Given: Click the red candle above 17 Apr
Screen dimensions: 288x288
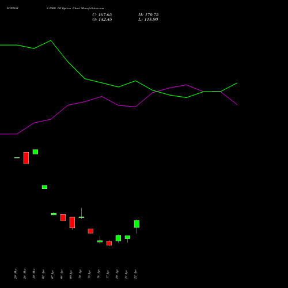Looking at the screenshot, I should click(x=109, y=243).
